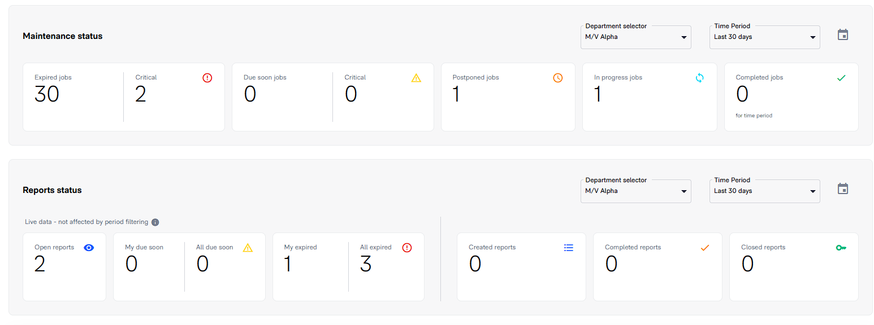Click the All expired count of 3
Image resolution: width=874 pixels, height=325 pixels.
tap(366, 264)
